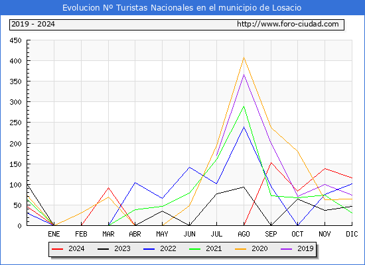Image resolution: width=365 pixels, height=265 pixels.
Task: Click the 450 y-axis value
Action: (16, 40)
